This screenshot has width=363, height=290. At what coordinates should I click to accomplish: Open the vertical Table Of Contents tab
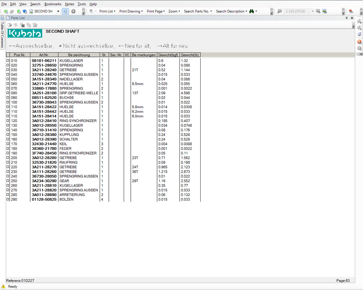pyautogui.click(x=2, y=35)
